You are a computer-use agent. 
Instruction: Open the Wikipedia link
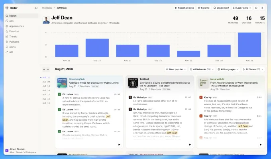pyautogui.click(x=114, y=23)
